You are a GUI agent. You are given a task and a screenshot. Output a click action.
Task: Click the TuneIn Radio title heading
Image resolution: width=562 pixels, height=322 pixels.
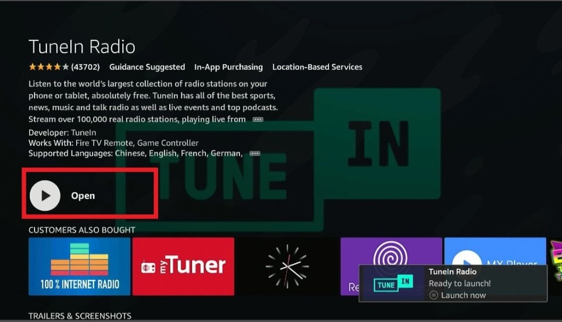pyautogui.click(x=82, y=47)
